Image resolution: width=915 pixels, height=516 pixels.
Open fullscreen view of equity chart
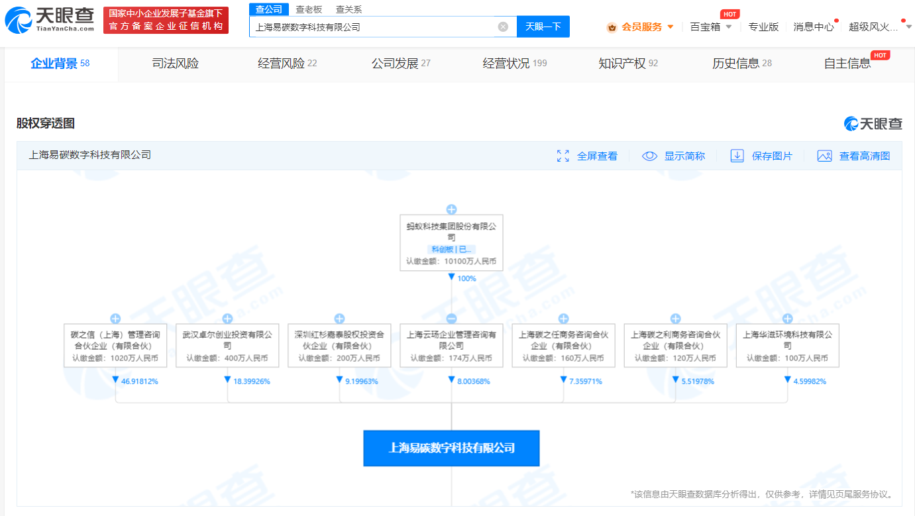click(x=563, y=156)
